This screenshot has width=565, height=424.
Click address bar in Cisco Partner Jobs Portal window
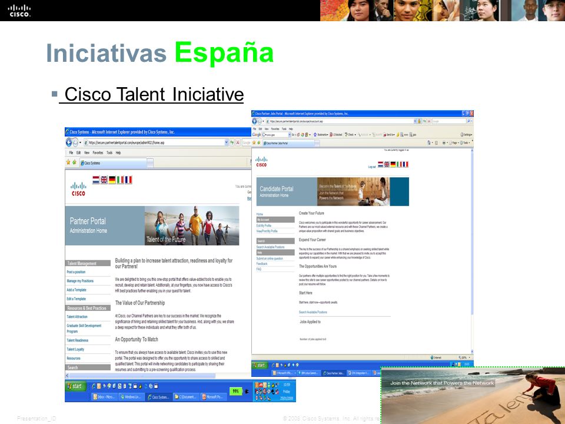340,121
